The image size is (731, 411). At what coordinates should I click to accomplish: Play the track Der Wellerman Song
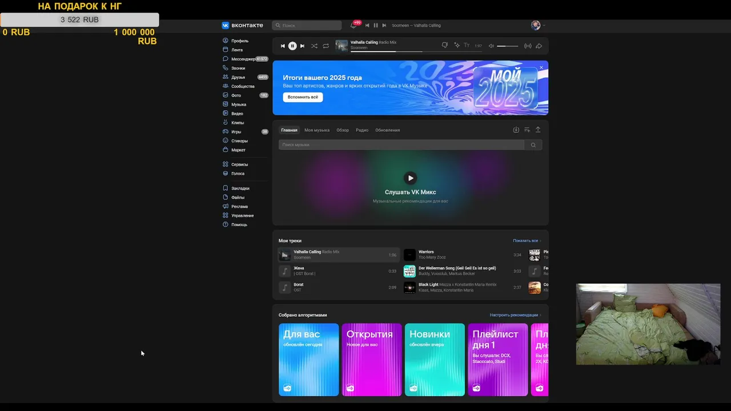pos(409,271)
